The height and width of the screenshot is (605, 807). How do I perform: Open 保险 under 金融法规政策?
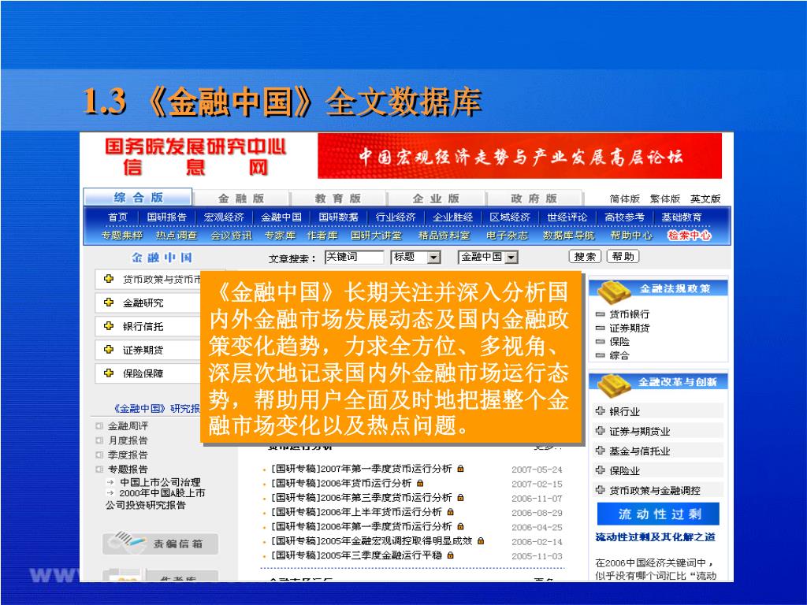tap(619, 342)
